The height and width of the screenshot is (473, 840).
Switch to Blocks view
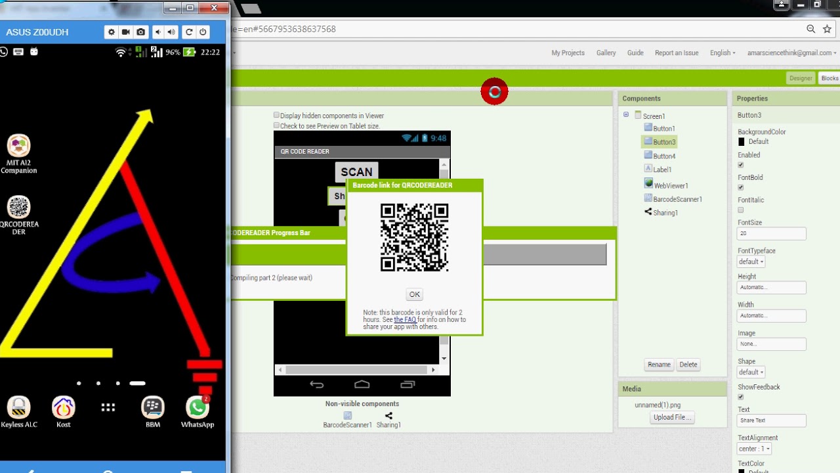click(x=829, y=78)
